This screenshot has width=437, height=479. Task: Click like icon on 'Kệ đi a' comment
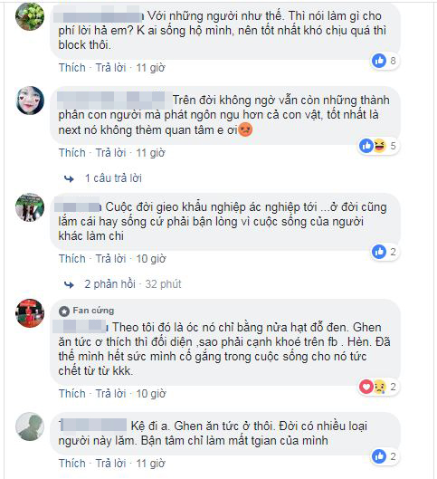tap(379, 456)
